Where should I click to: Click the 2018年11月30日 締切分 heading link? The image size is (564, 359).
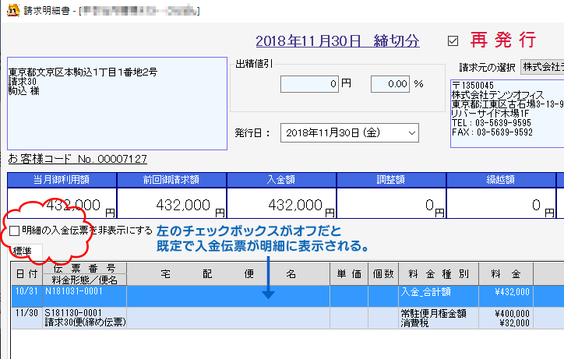pos(337,40)
